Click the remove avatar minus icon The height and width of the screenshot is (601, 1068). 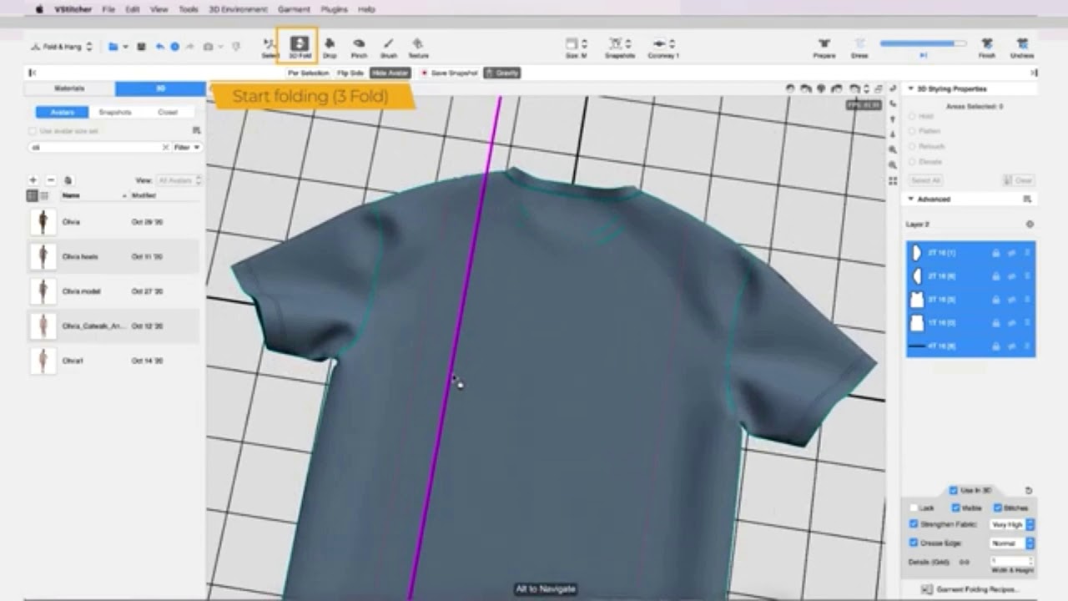50,180
